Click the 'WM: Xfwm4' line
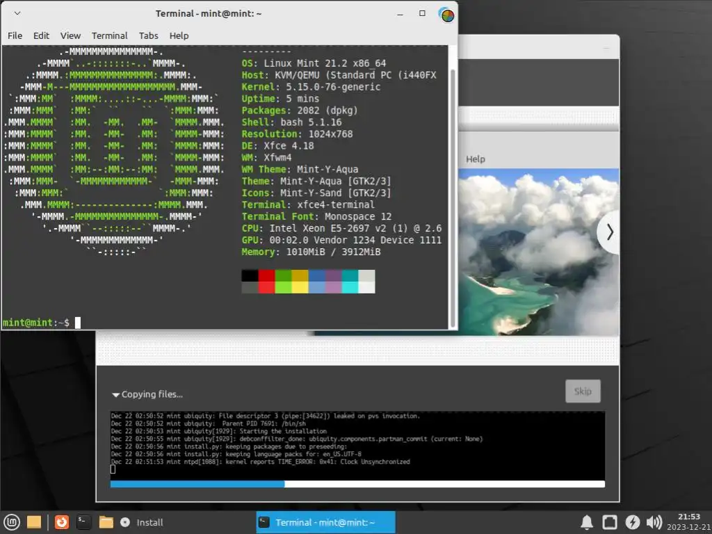 (266, 158)
